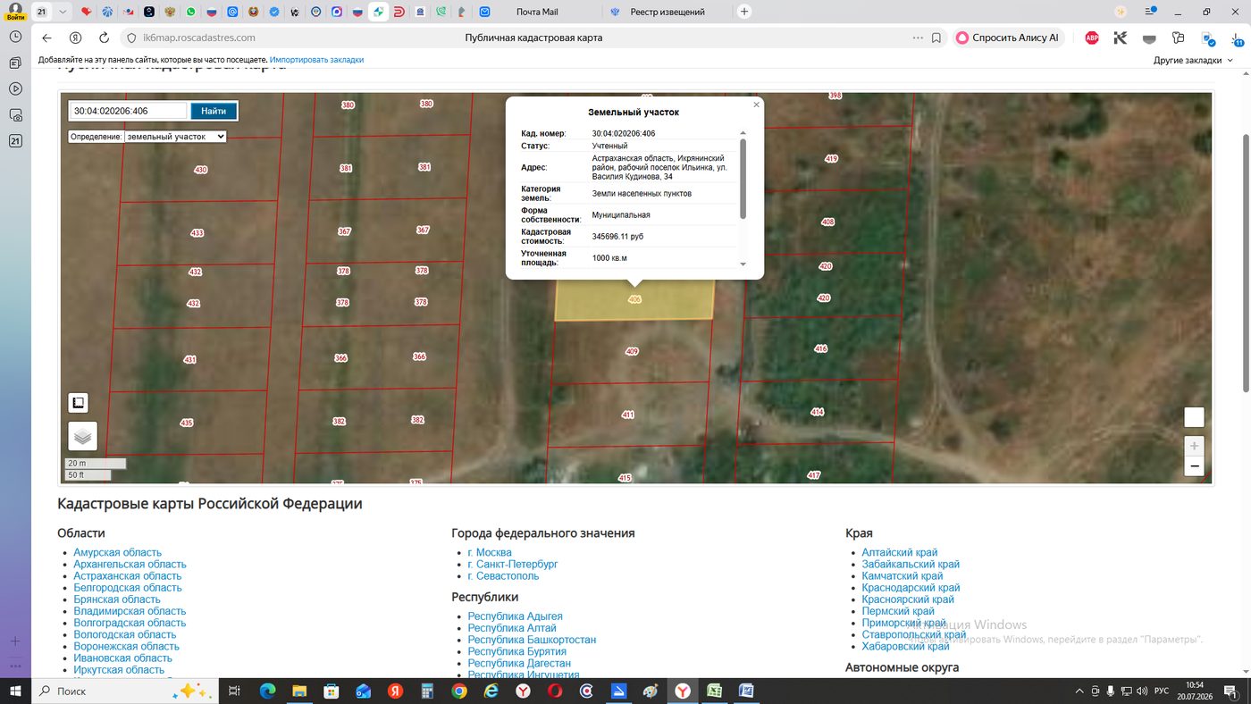The image size is (1251, 704).
Task: Open the browser history sidebar clock icon
Action: point(15,37)
